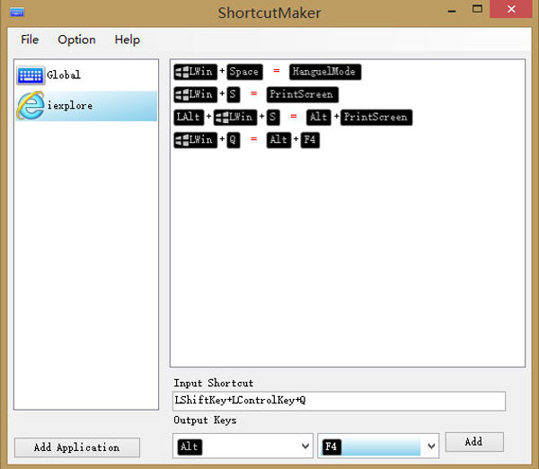Screen dimensions: 539x469
Task: Click the Global application label
Action: pyautogui.click(x=64, y=75)
